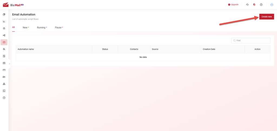Open the folder icon in sidebar
Screen dimensions: 277x131
pos(4,77)
